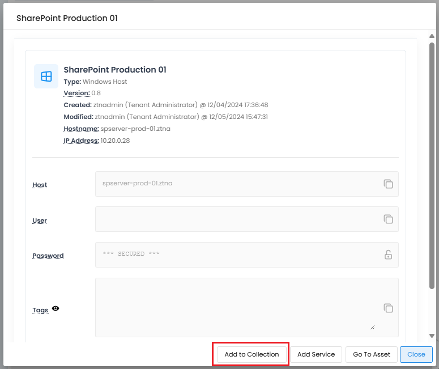Click the Add Service button
The width and height of the screenshot is (439, 369).
point(316,354)
